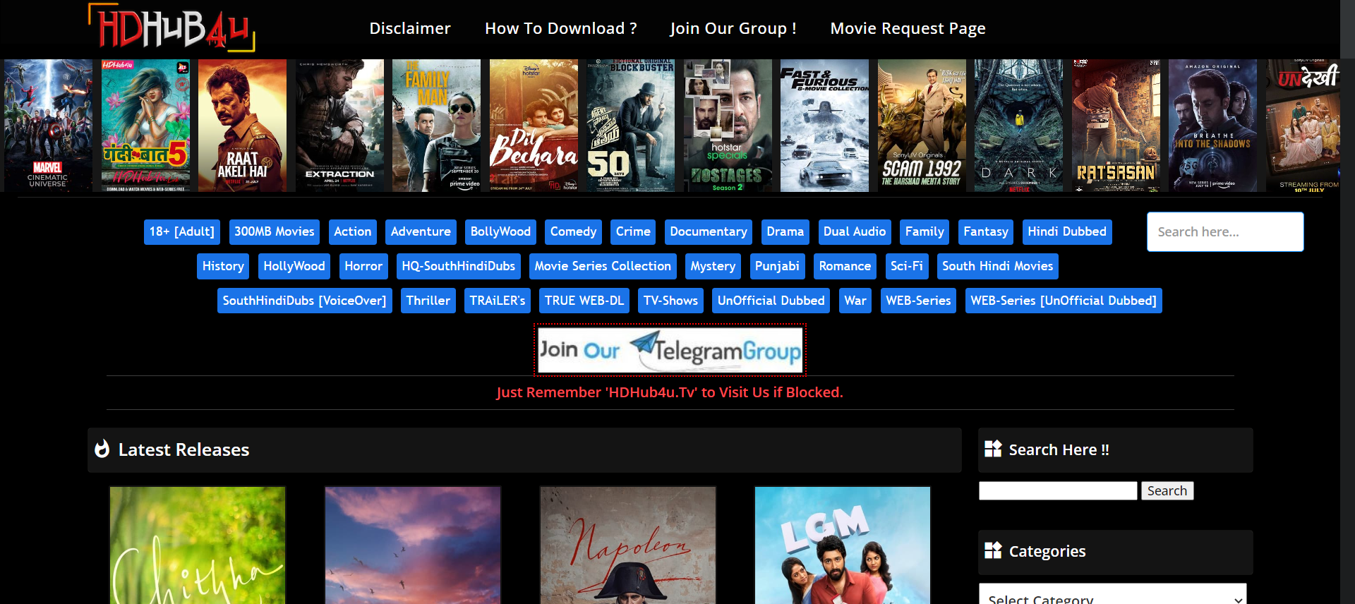Open the Disclaimer menu item

[409, 29]
